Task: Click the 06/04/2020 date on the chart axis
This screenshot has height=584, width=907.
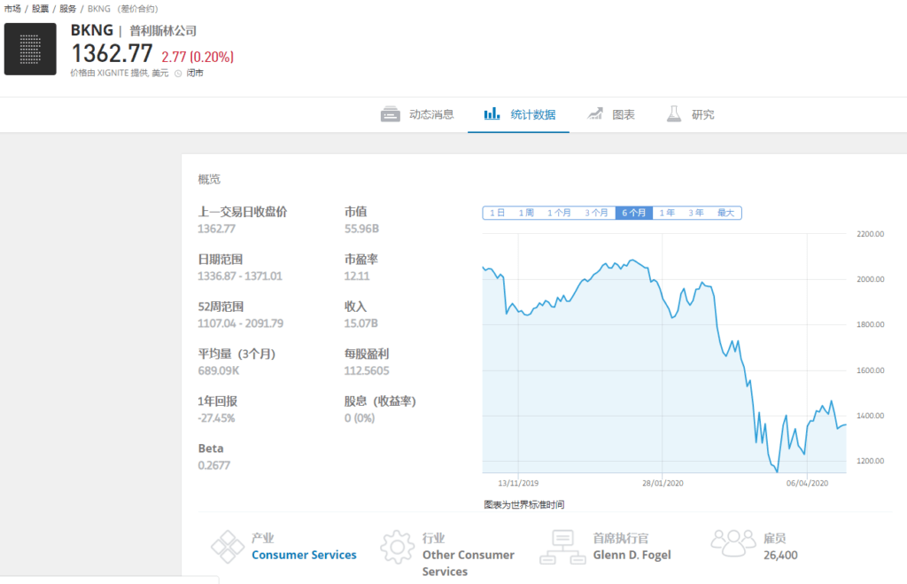Action: click(x=807, y=483)
